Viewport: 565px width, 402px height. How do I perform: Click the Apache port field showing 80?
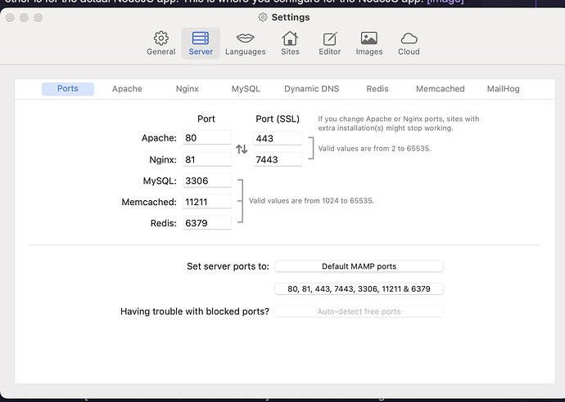tap(207, 138)
